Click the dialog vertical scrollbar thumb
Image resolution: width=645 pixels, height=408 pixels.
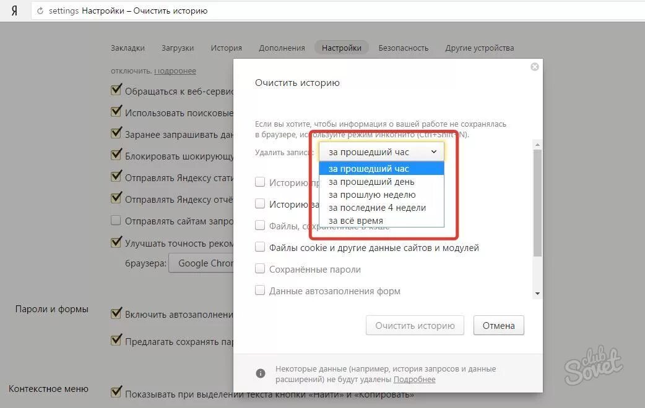(537, 203)
